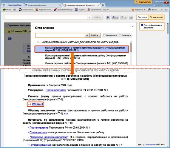
Task: Click grayed Найти button in document toolbar
Action: (97, 17)
